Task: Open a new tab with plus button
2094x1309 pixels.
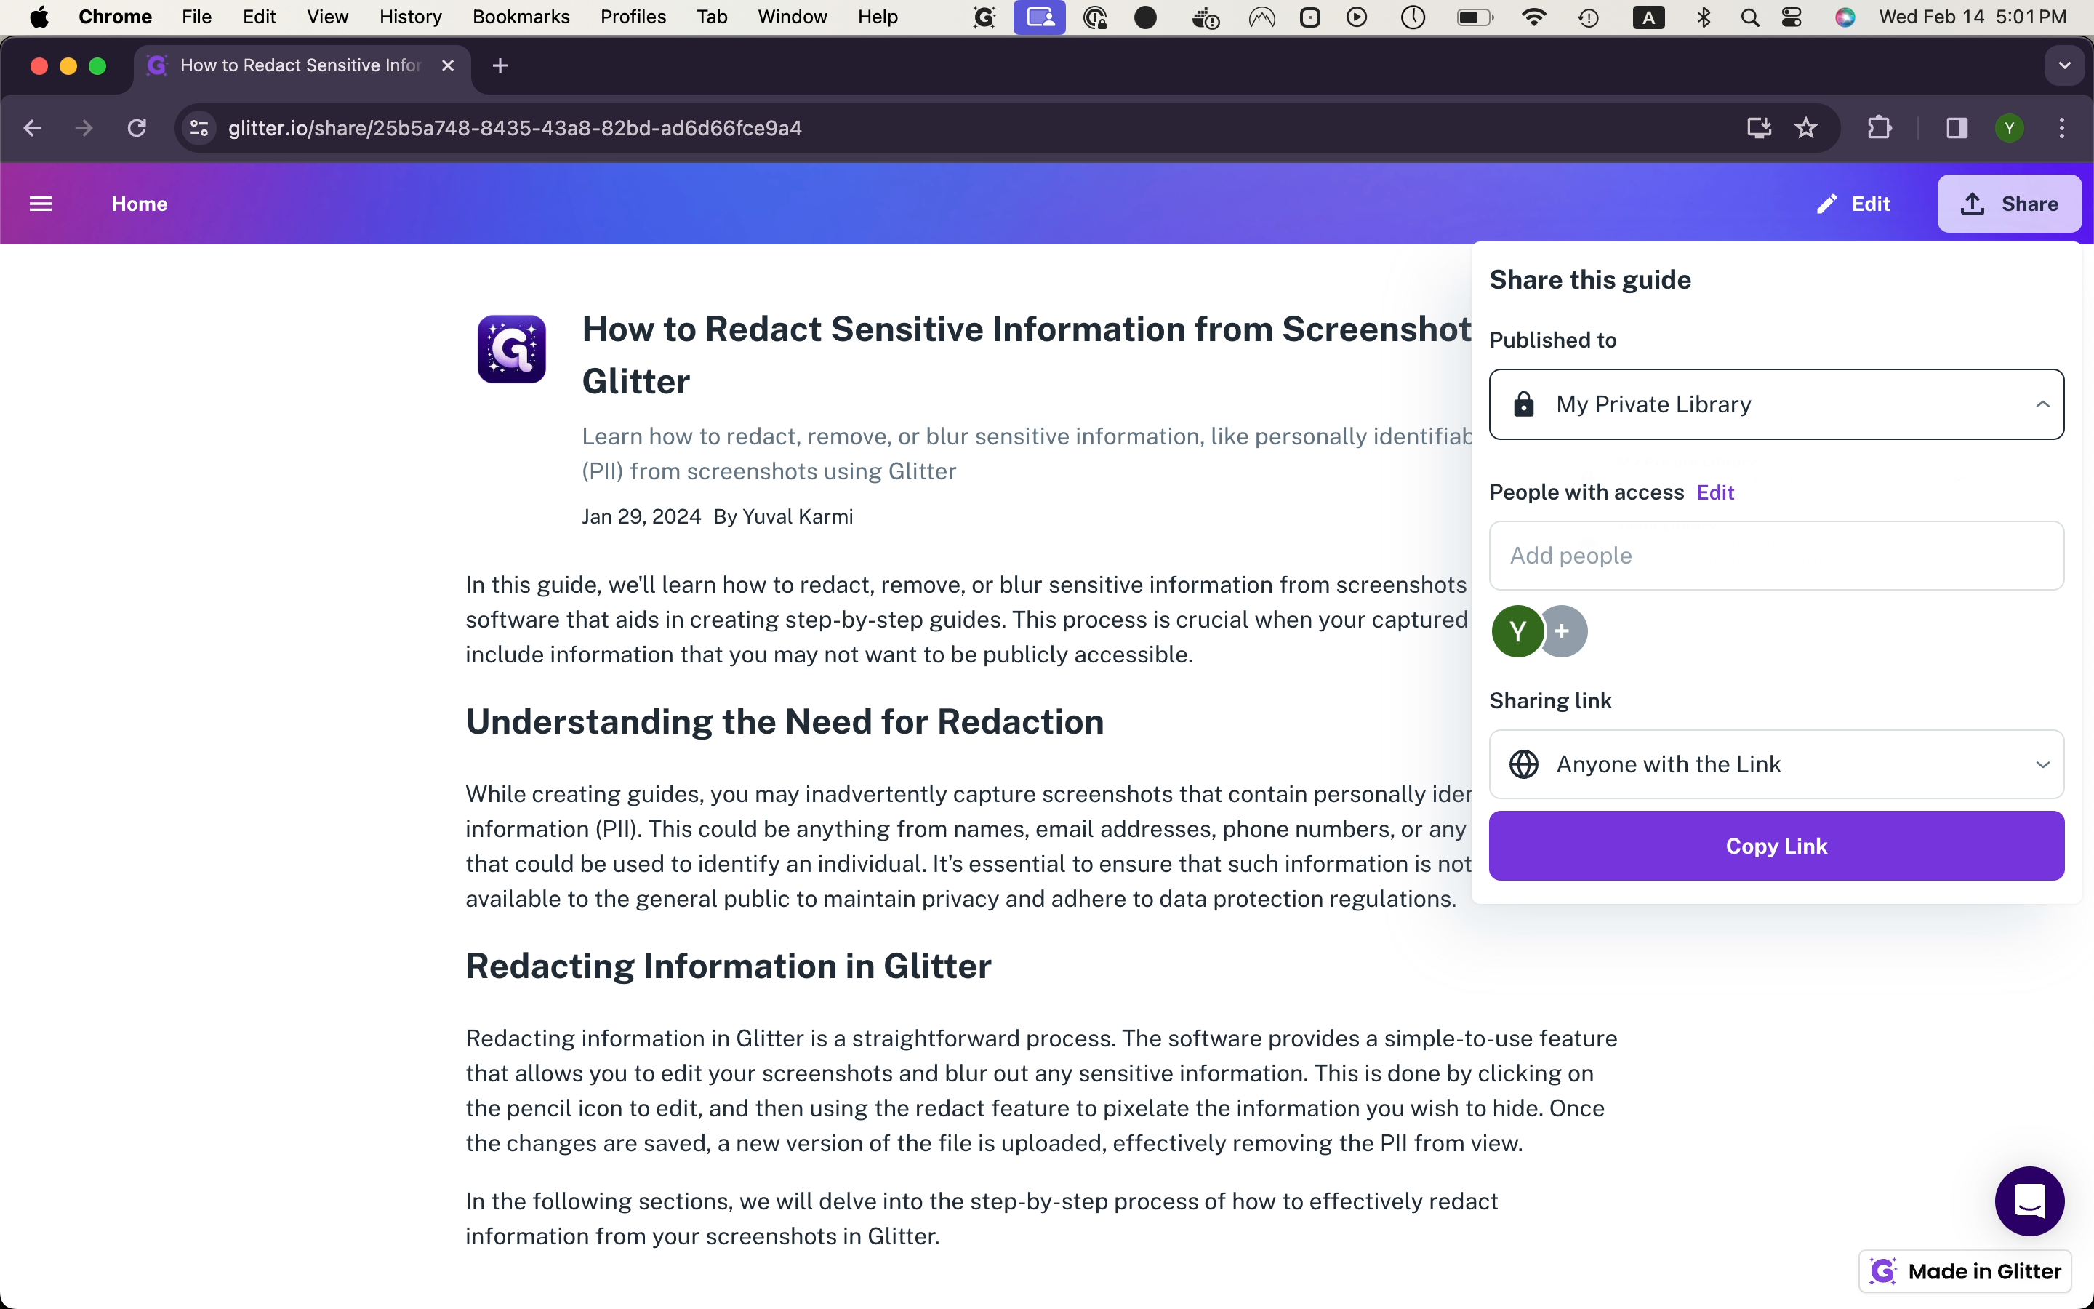Action: pos(500,65)
